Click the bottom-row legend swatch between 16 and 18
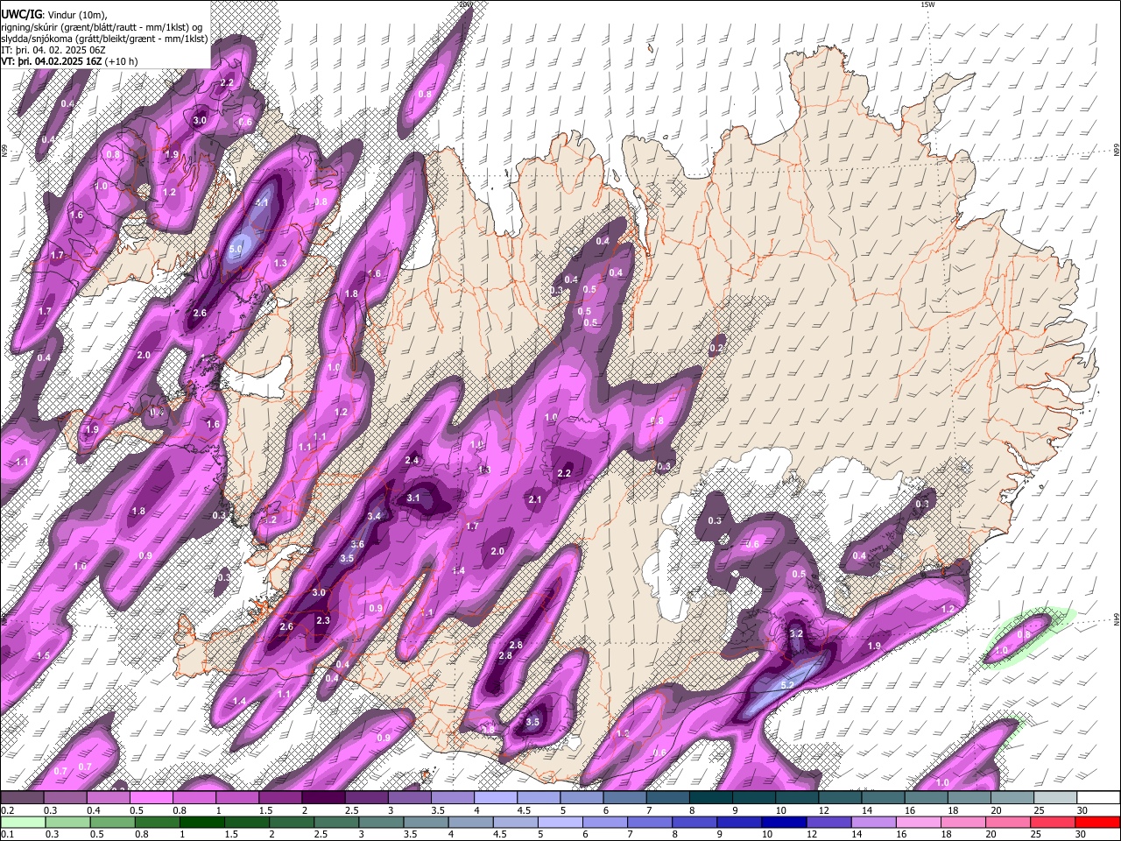This screenshot has width=1121, height=841. pyautogui.click(x=920, y=822)
